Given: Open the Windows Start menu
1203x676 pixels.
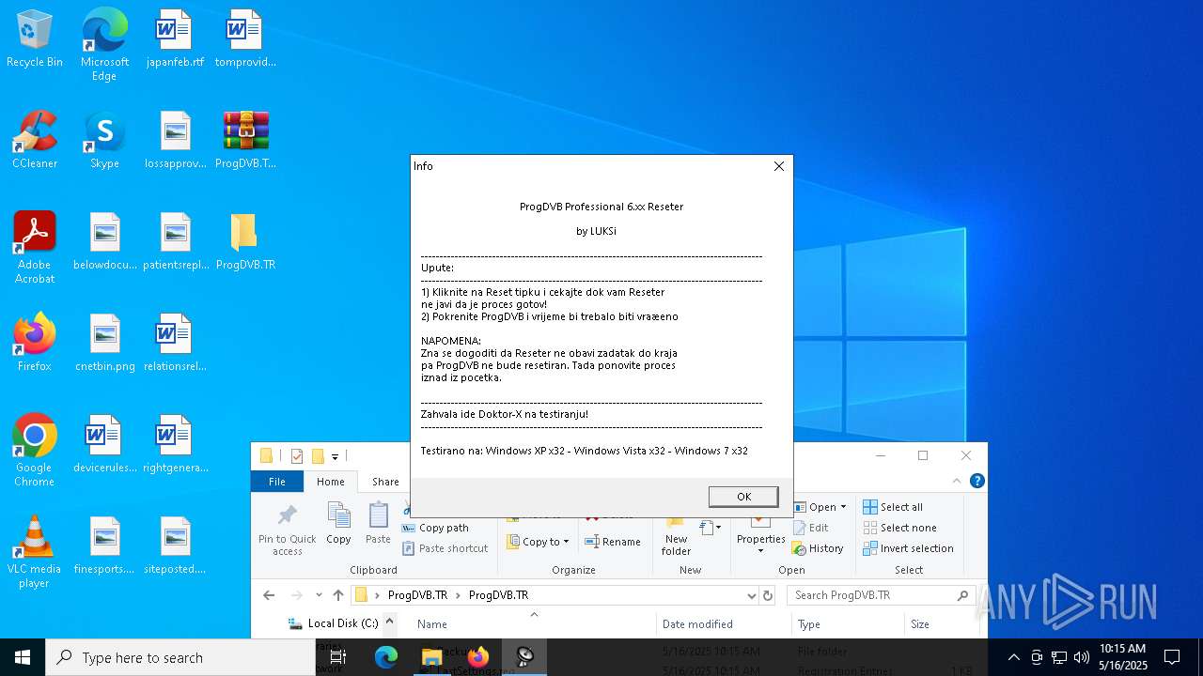Looking at the screenshot, I should (x=23, y=657).
